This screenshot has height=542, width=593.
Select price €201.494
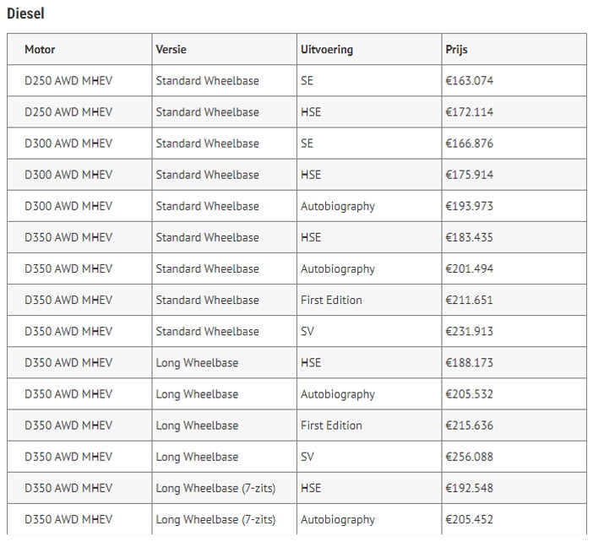tap(470, 269)
